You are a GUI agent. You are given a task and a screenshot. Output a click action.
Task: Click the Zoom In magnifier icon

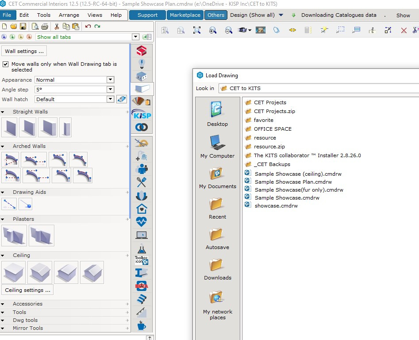[x=213, y=30]
